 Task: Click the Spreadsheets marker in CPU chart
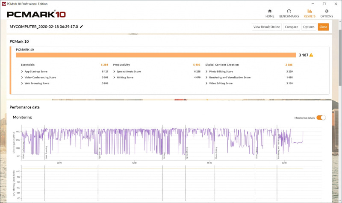[x=187, y=153]
